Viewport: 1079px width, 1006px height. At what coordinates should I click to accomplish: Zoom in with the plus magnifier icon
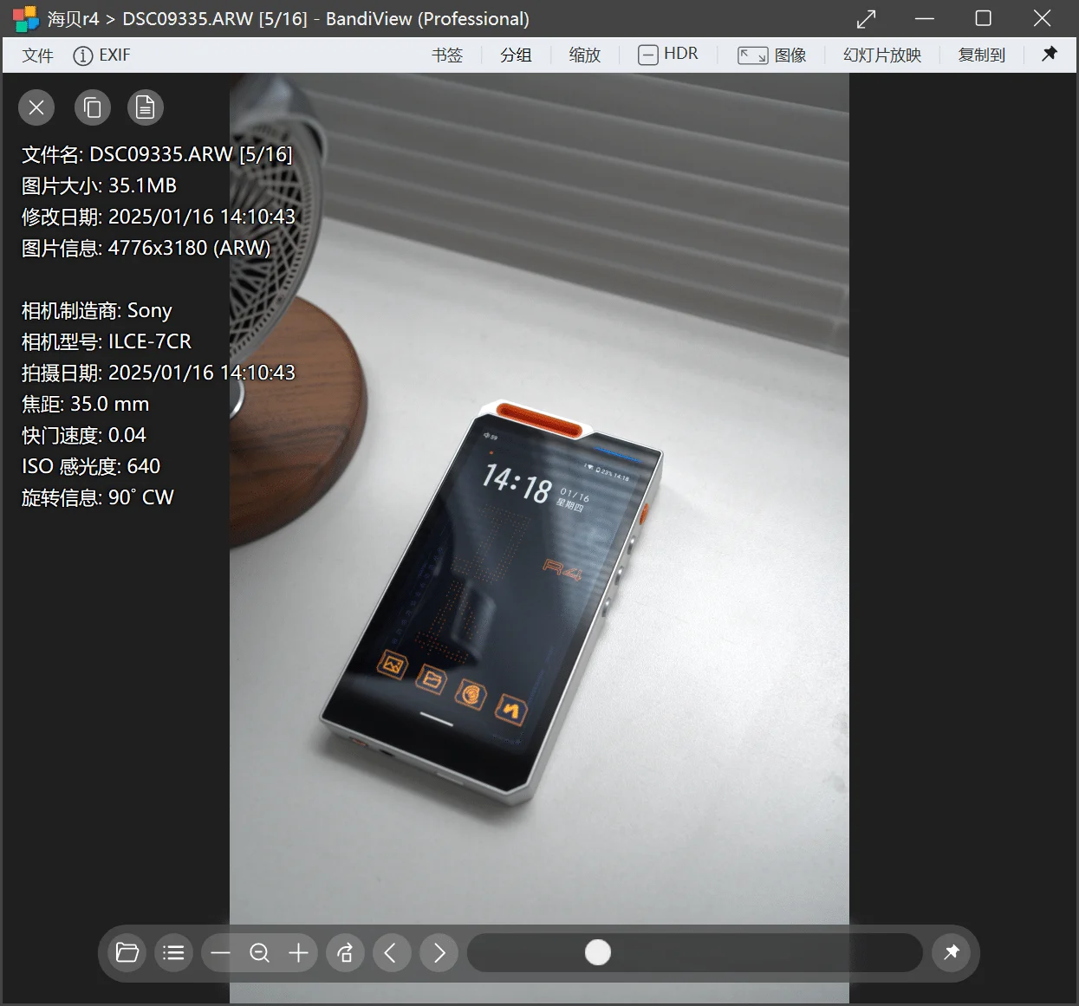[298, 952]
